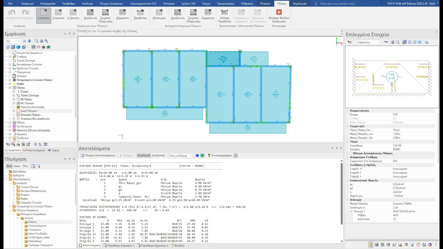Enable the Απεικόνιση Χρωμάτων checkbox
Screen dimensions: 443x249
click(10, 53)
